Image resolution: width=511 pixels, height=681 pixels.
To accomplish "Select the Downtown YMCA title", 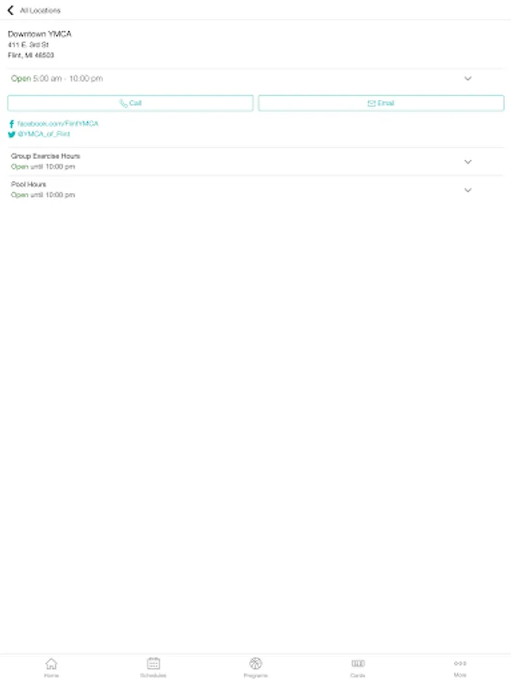I will click(x=39, y=34).
